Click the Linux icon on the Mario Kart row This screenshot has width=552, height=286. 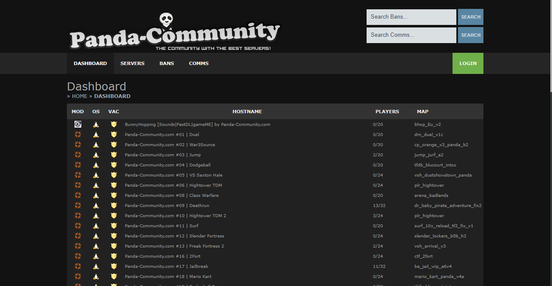(96, 276)
